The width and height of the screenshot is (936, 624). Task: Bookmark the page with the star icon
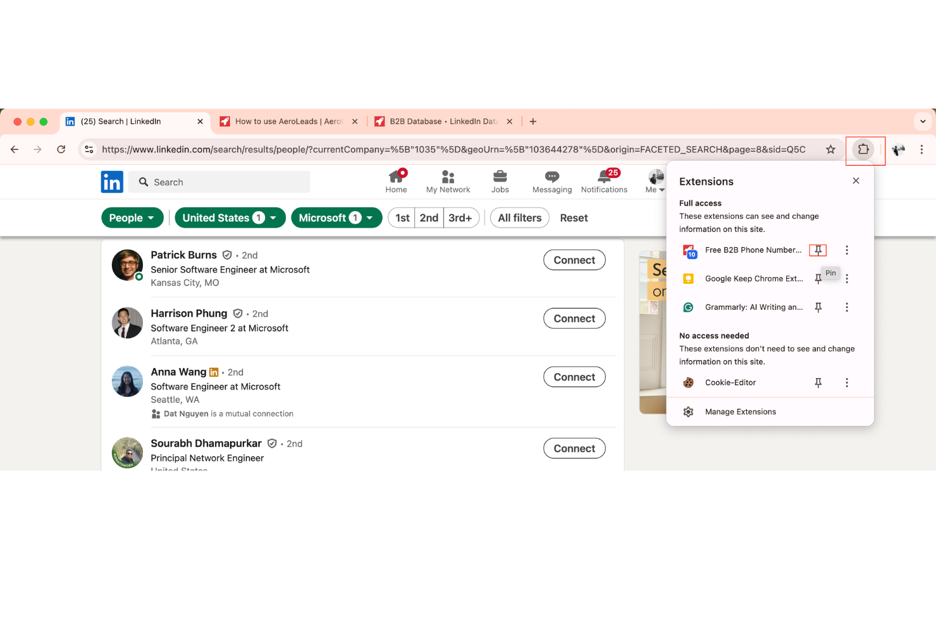830,149
